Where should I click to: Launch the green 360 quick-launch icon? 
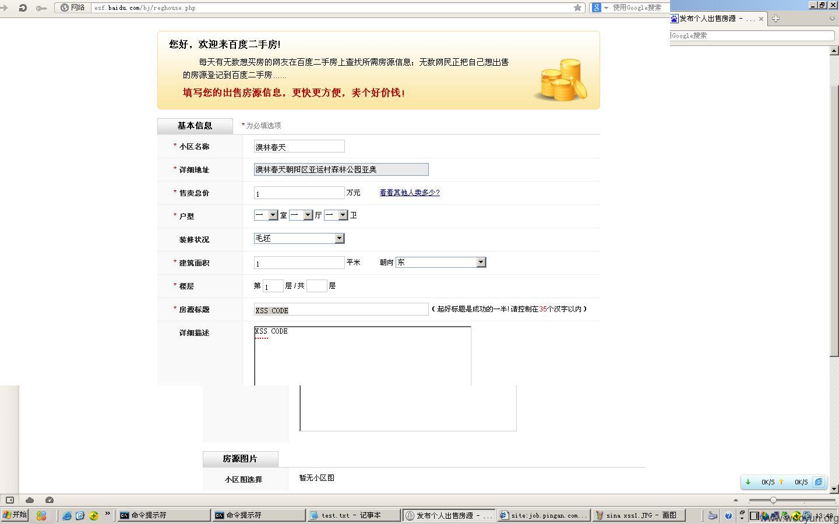coord(94,515)
